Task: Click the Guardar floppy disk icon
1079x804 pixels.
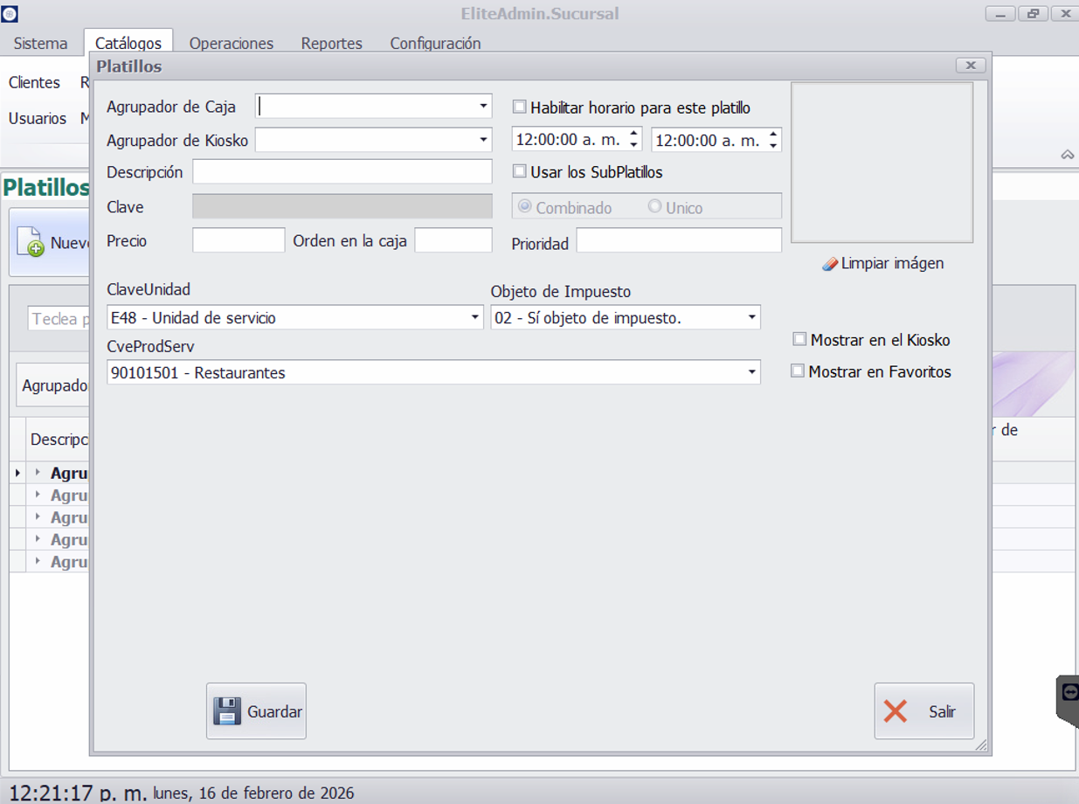Action: point(227,711)
